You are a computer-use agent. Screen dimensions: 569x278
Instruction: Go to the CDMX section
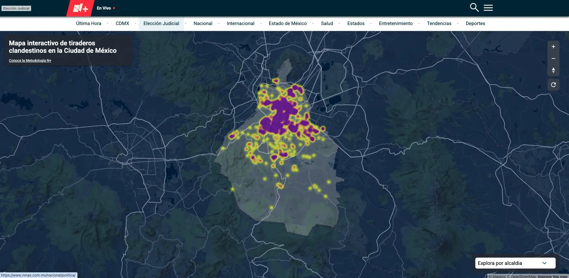(x=122, y=24)
